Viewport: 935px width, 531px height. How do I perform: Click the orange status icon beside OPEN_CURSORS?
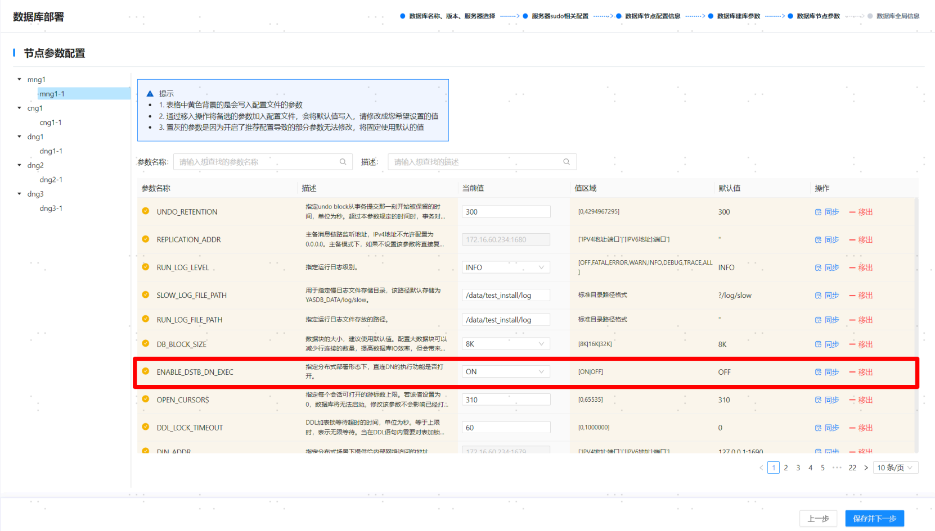click(146, 400)
